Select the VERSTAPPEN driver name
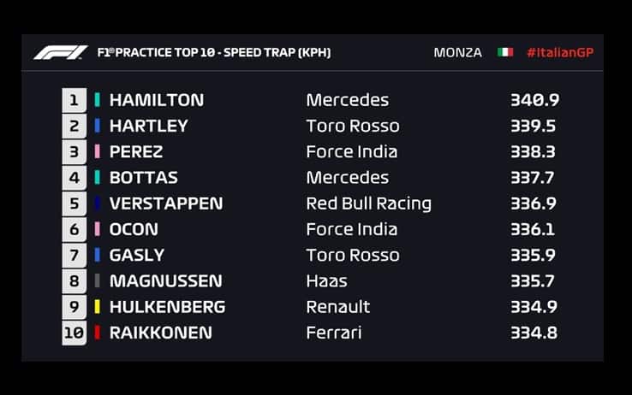Image resolution: width=632 pixels, height=395 pixels. point(166,203)
